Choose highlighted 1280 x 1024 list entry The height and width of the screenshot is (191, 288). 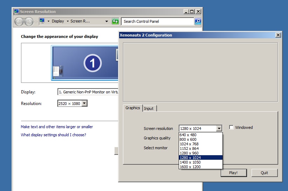point(200,158)
